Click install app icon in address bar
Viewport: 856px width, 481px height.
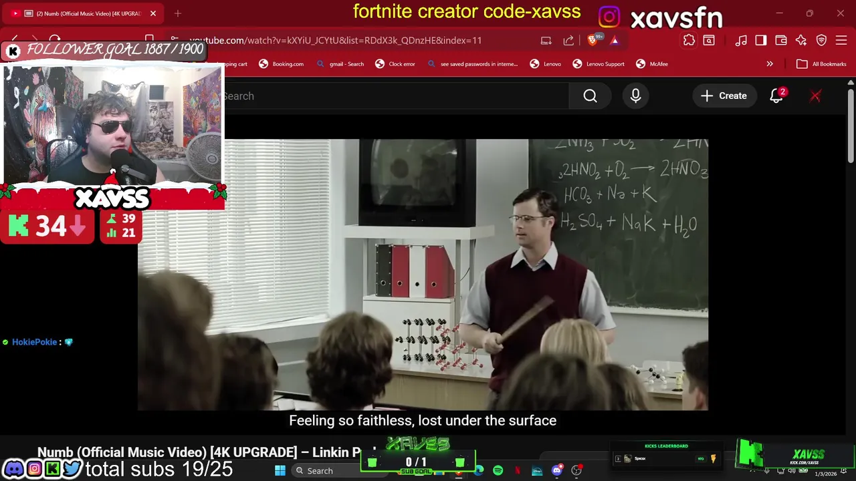(546, 40)
